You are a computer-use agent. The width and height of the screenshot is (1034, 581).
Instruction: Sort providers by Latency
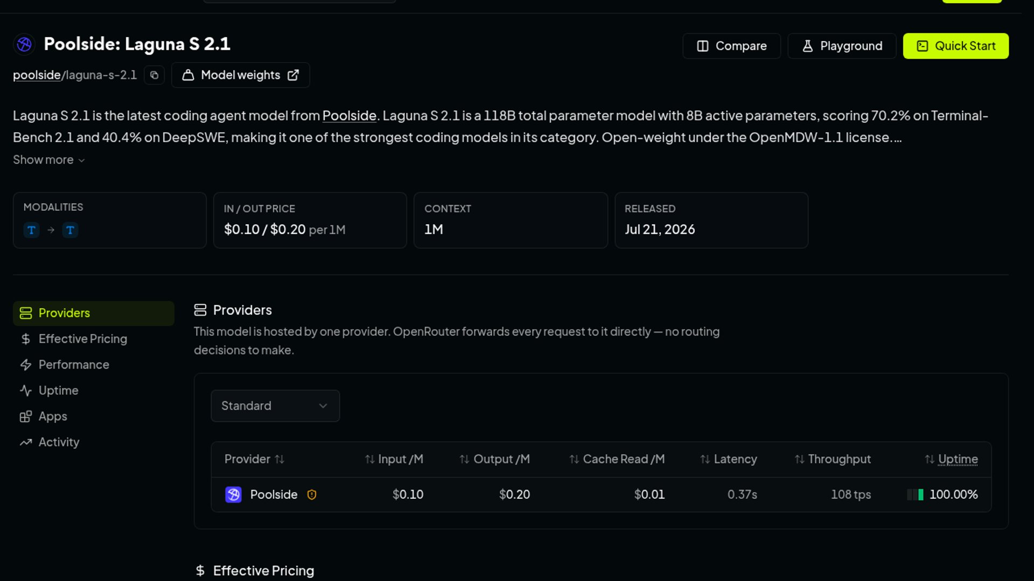[728, 459]
